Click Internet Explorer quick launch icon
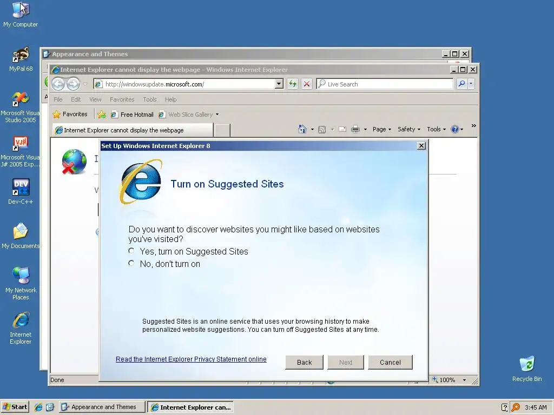The image size is (554, 415). 38,407
